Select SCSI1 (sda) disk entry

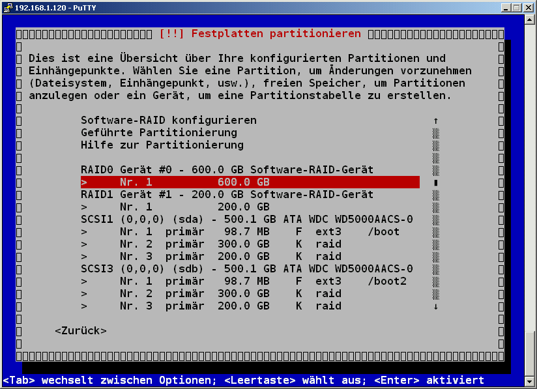click(246, 220)
